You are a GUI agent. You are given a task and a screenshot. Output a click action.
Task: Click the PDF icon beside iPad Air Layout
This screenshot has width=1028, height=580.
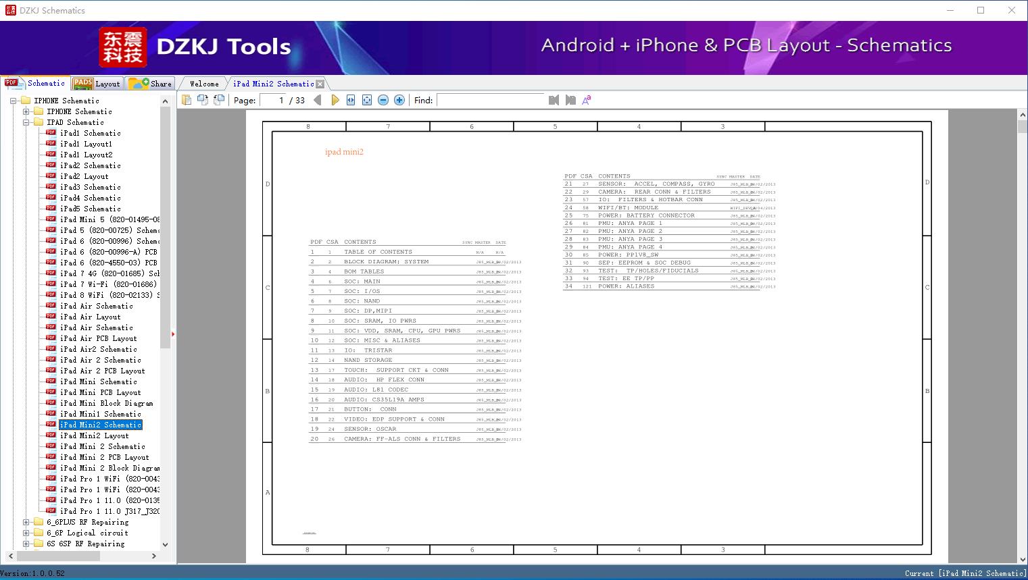[51, 317]
